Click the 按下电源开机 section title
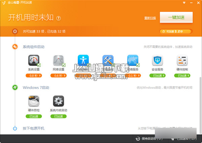The image size is (202, 143). 34,128
